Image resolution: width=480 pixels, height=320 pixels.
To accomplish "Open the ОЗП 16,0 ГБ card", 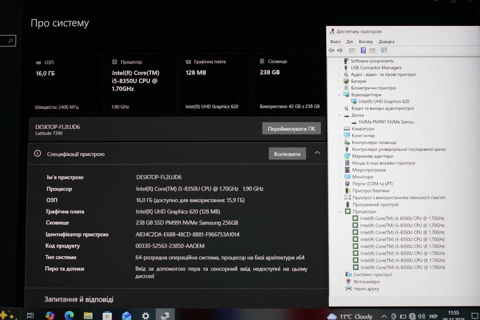I will click(x=66, y=84).
